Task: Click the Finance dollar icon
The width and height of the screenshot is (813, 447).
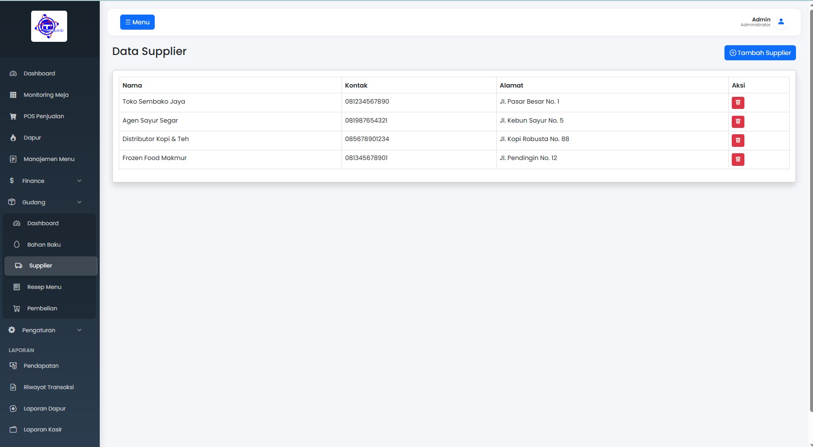Action: tap(12, 180)
